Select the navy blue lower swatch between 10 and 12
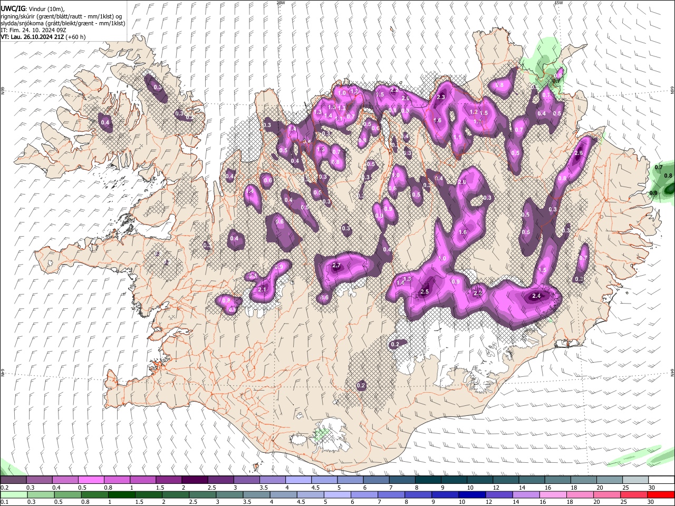 tap(472, 494)
